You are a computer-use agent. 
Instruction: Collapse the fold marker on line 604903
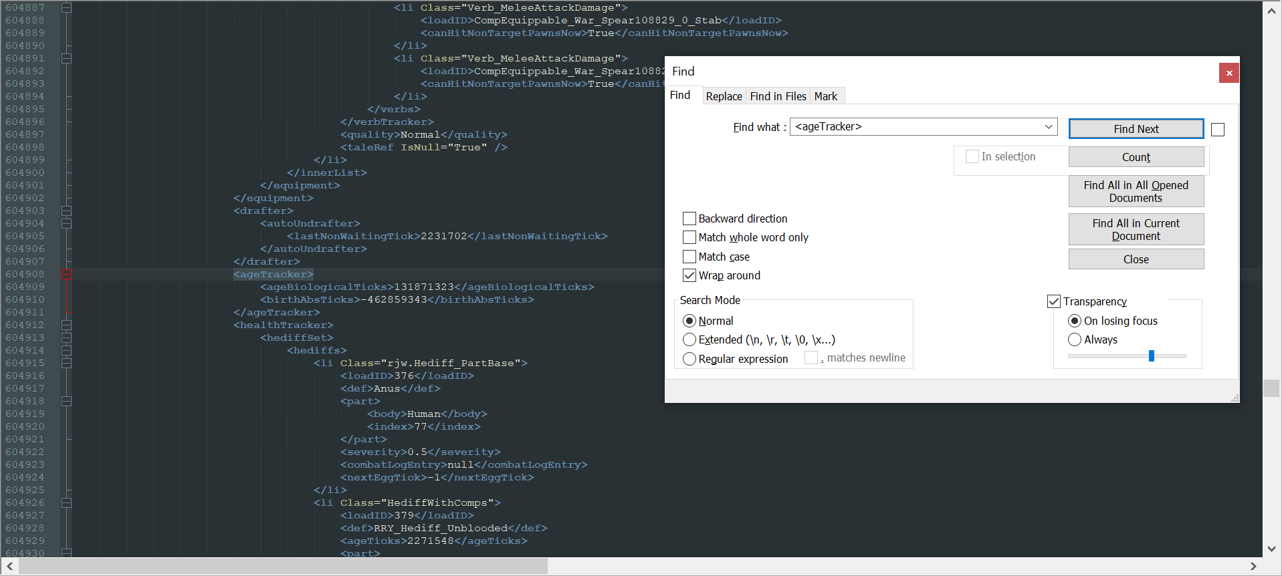coord(66,210)
